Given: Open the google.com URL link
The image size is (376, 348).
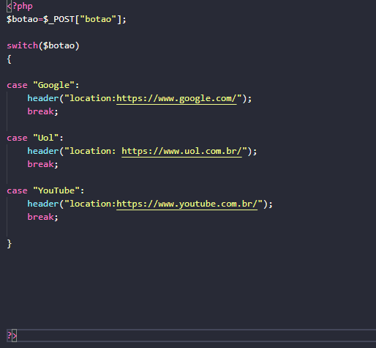Looking at the screenshot, I should (176, 99).
